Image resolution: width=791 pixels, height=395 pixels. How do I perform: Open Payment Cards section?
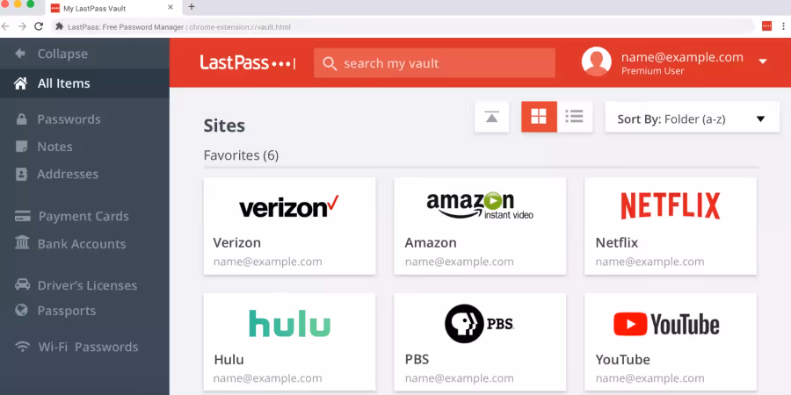point(84,216)
